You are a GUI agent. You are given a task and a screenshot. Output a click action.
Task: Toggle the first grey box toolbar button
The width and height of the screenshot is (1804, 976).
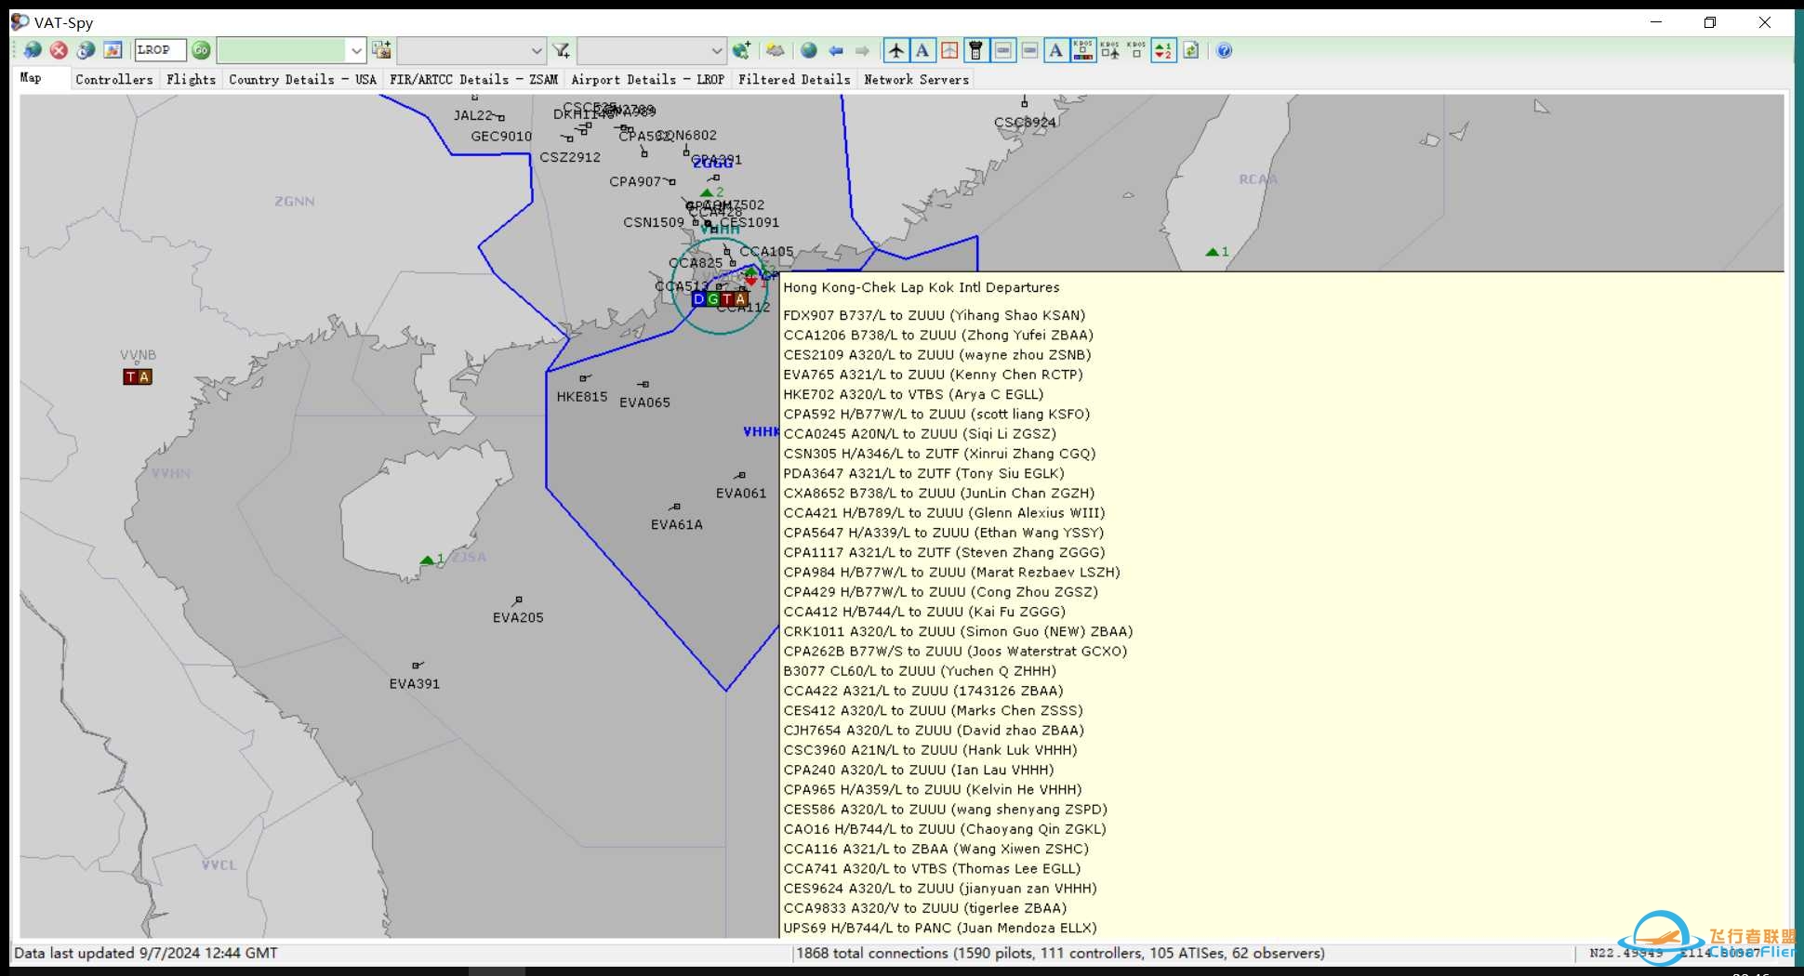pos(1003,50)
